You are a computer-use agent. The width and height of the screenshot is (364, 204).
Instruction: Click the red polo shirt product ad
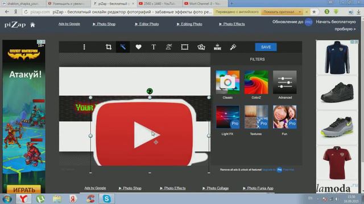pyautogui.click(x=337, y=163)
